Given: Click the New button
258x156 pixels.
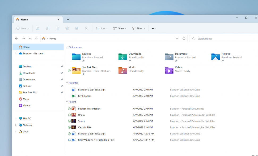Looking at the screenshot, I should pos(23,28).
